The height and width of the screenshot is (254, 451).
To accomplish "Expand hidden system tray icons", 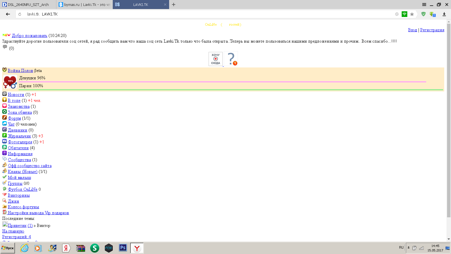I will pos(408,248).
